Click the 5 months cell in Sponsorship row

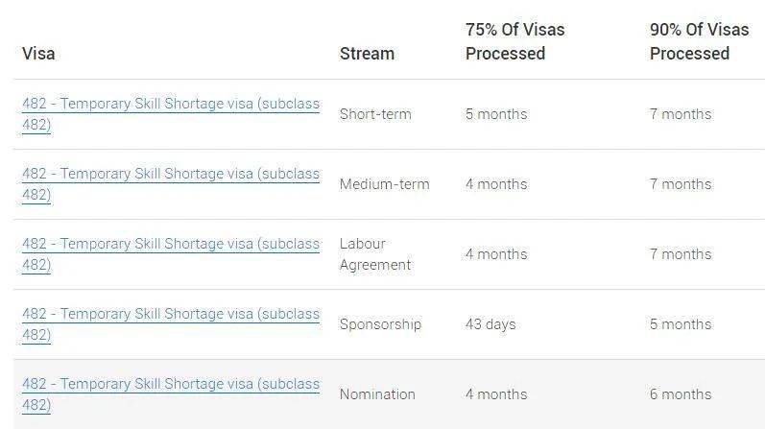[x=681, y=324]
